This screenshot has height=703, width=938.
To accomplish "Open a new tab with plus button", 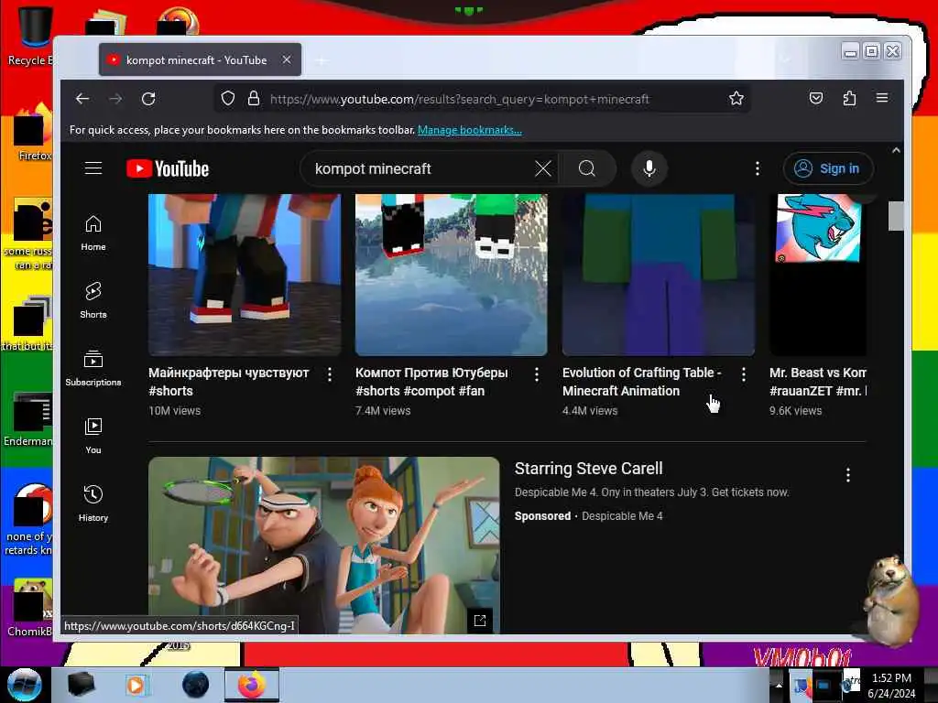I will (x=322, y=59).
